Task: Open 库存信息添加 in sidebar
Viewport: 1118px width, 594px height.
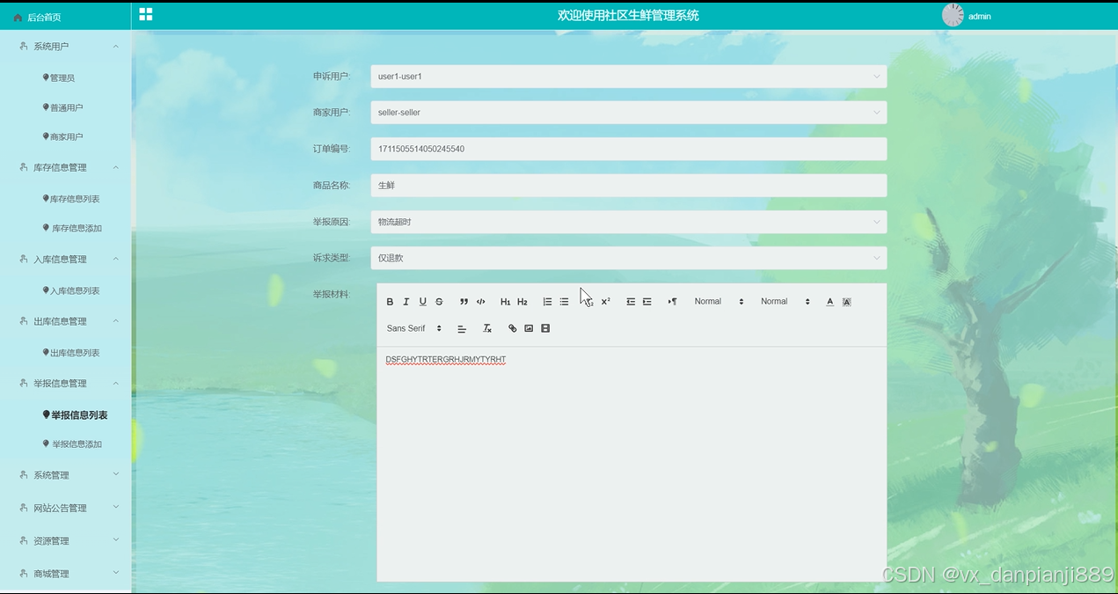Action: [73, 228]
